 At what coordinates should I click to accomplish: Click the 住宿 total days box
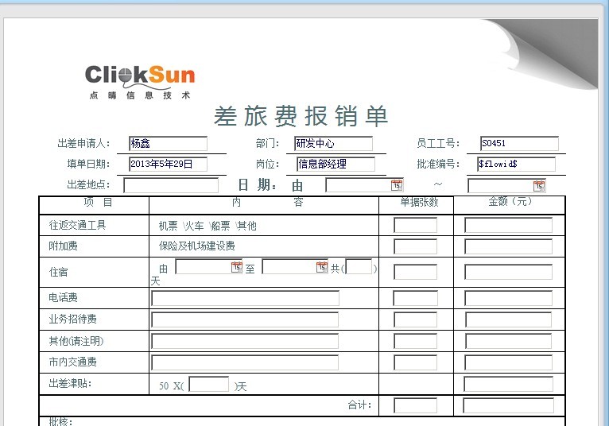[359, 267]
